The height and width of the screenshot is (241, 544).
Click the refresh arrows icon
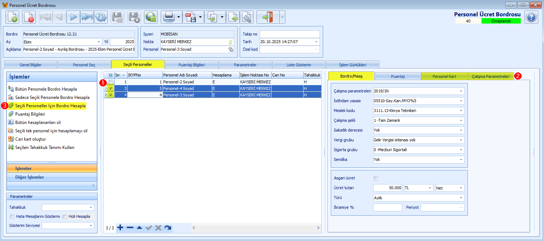[101, 17]
